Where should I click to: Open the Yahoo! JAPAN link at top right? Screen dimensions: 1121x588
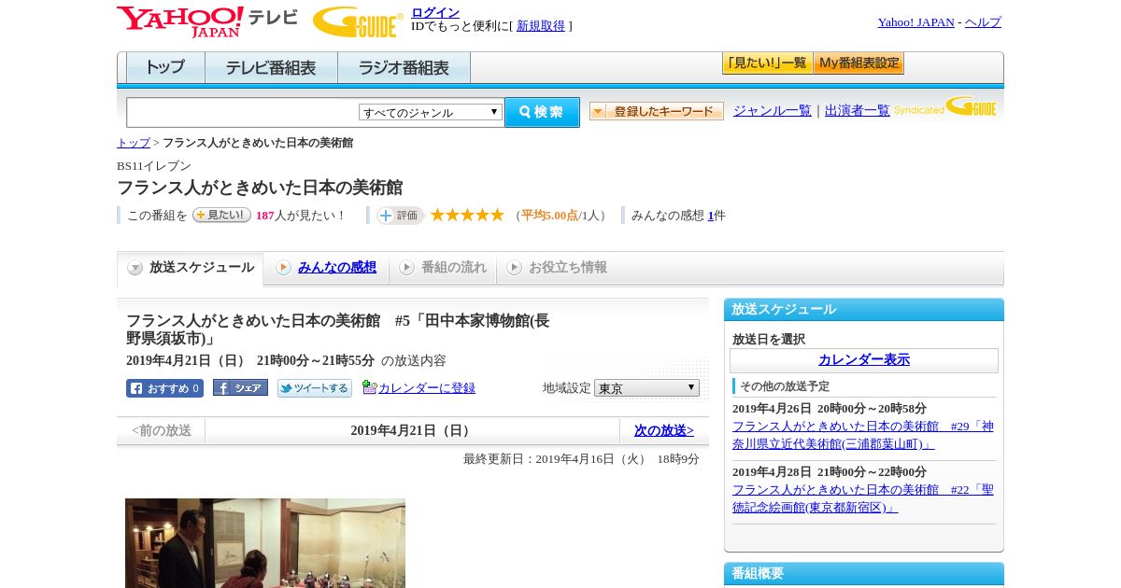tap(915, 22)
